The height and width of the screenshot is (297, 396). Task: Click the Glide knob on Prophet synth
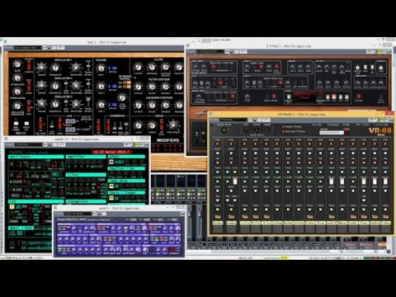[x=247, y=97]
